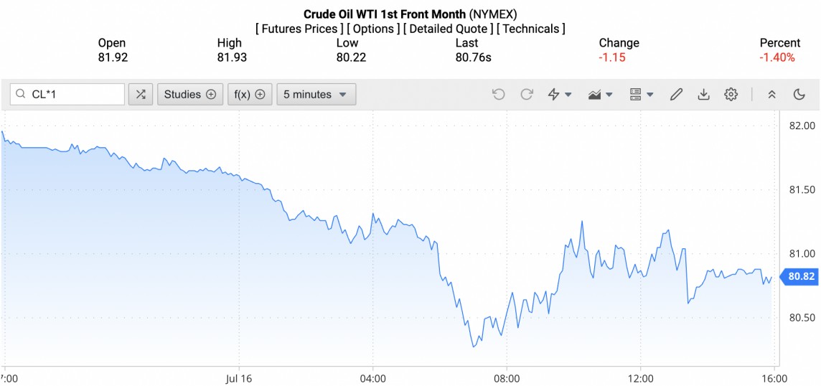Collapse the toolbar with double chevron
821x386 pixels.
point(772,94)
